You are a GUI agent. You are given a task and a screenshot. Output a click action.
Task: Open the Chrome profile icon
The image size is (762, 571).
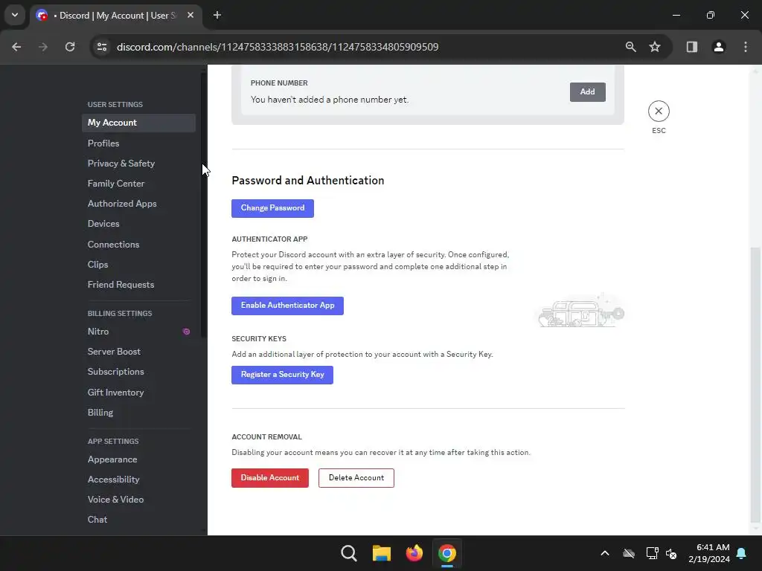click(x=718, y=47)
